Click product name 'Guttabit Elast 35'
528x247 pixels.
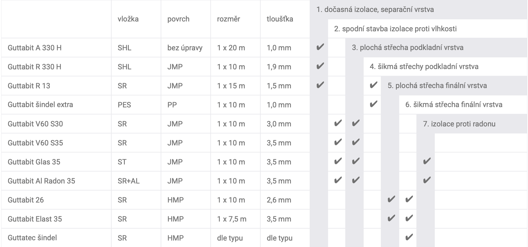coord(35,219)
